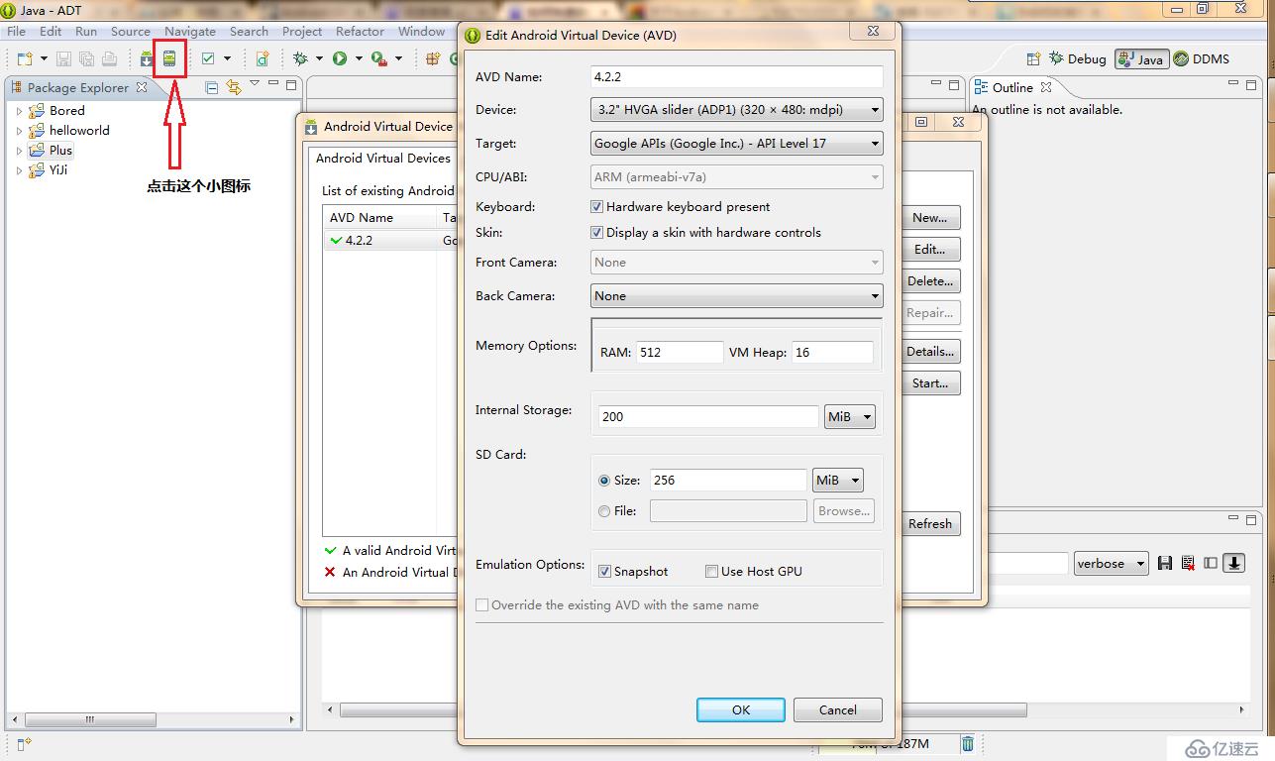Click the Internal Storage value field

pos(708,417)
